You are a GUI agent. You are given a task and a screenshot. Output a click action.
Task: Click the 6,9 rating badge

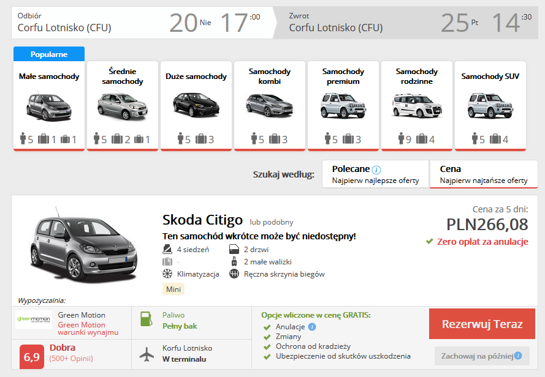coord(32,357)
